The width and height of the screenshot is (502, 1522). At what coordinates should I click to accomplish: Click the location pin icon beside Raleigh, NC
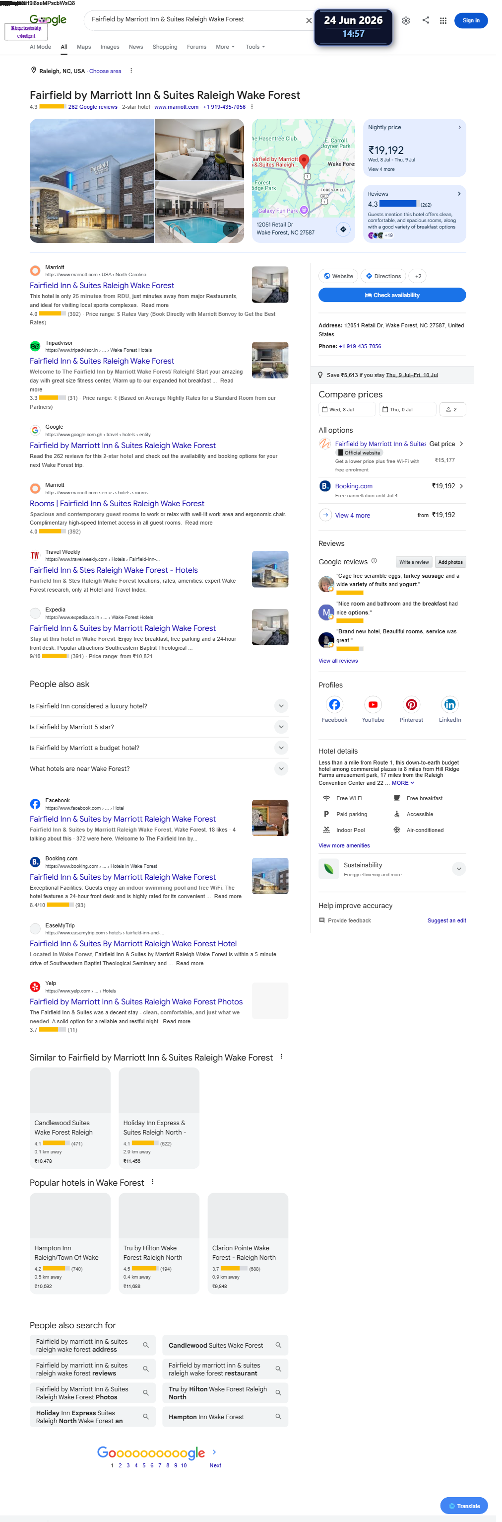pos(34,71)
